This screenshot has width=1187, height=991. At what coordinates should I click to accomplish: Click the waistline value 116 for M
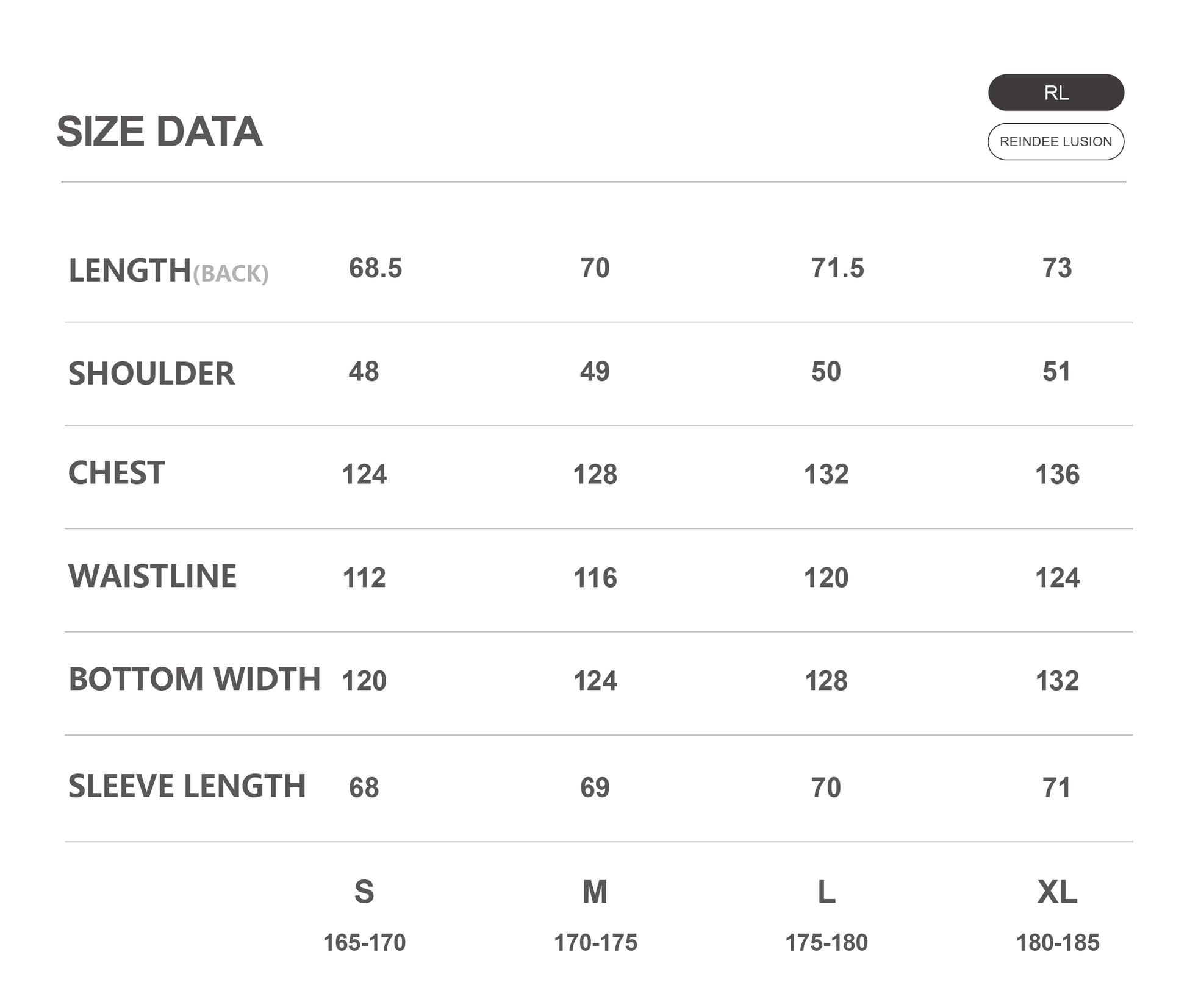(x=595, y=577)
